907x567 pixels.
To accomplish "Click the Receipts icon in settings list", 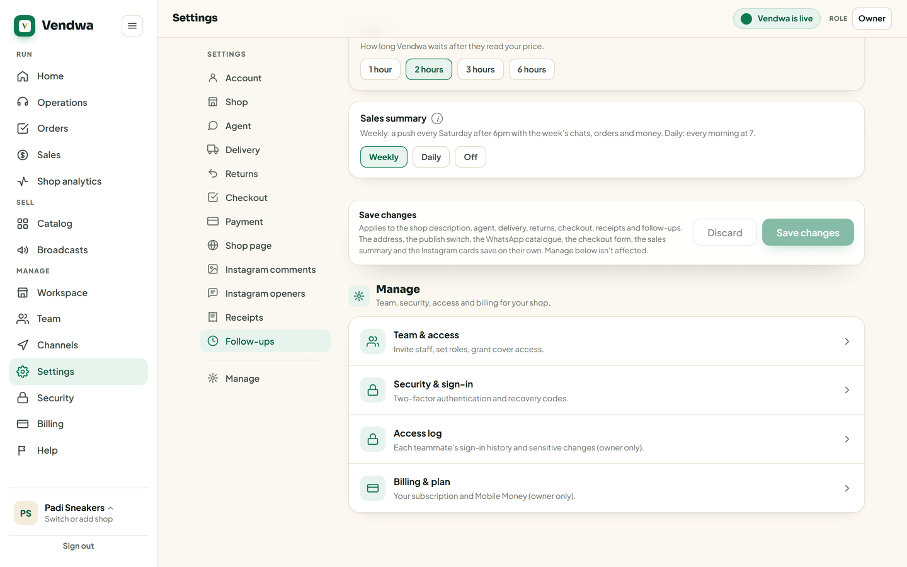I will coord(213,318).
